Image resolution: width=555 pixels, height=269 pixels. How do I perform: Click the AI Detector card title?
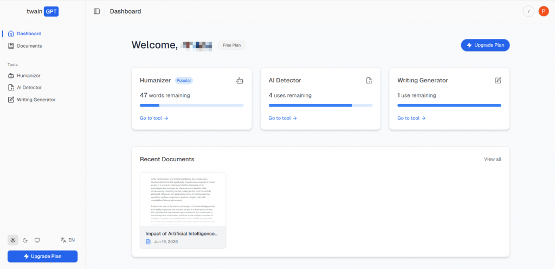tap(285, 81)
